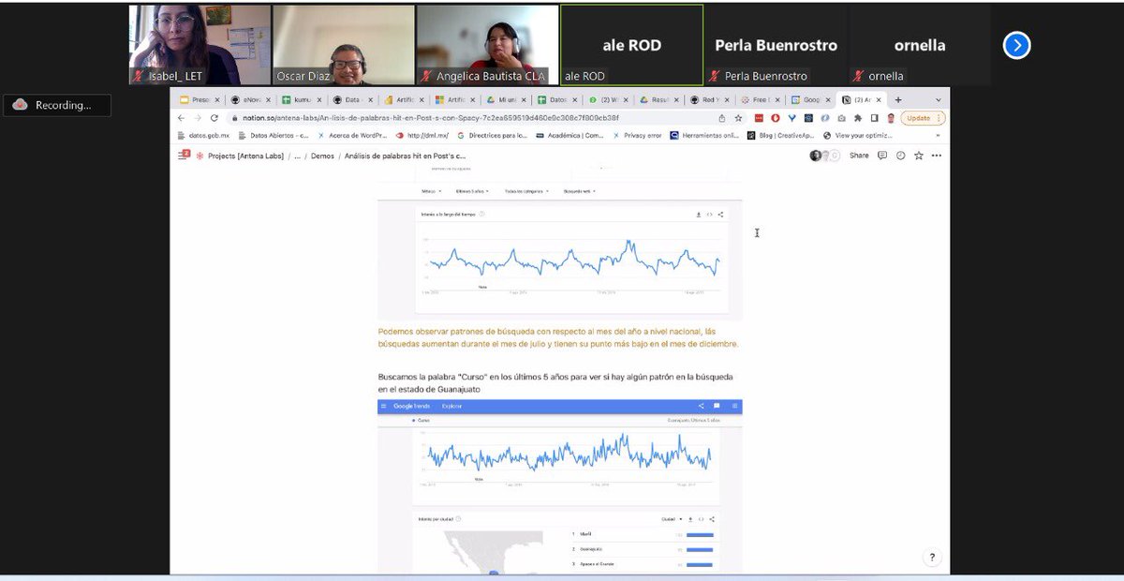
Task: Open the Directrices para lo... bookmark
Action: pyautogui.click(x=493, y=135)
